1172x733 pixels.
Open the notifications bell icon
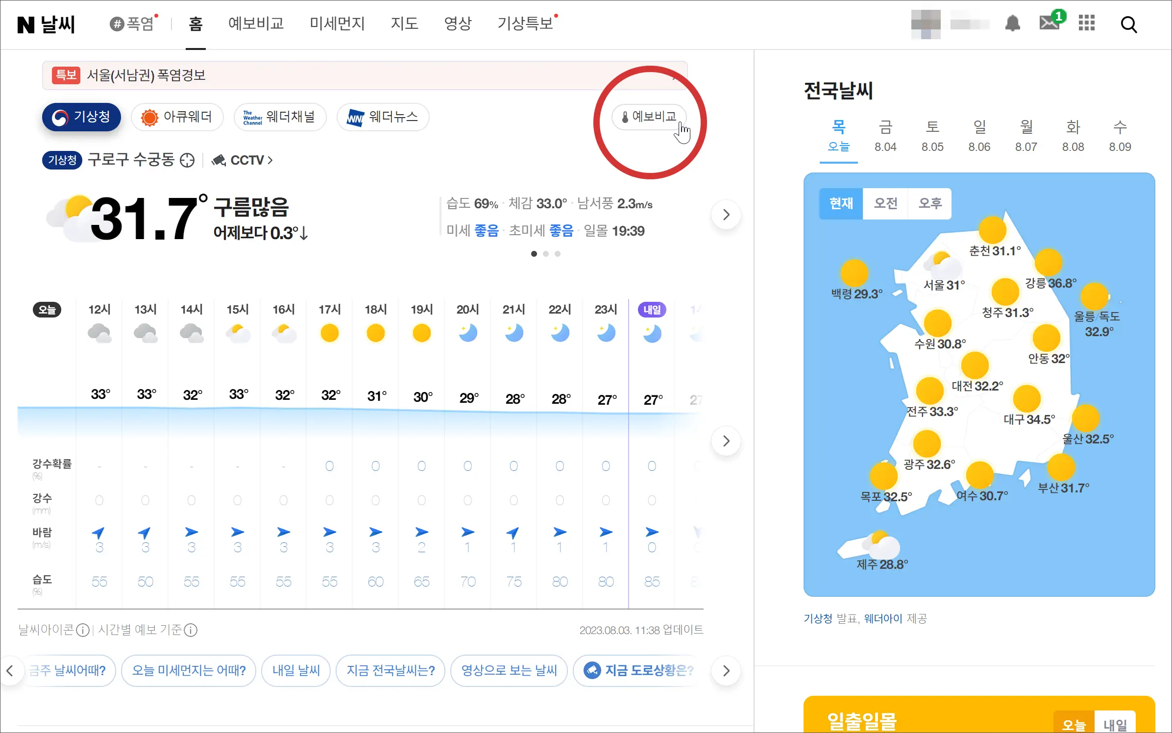point(1012,24)
